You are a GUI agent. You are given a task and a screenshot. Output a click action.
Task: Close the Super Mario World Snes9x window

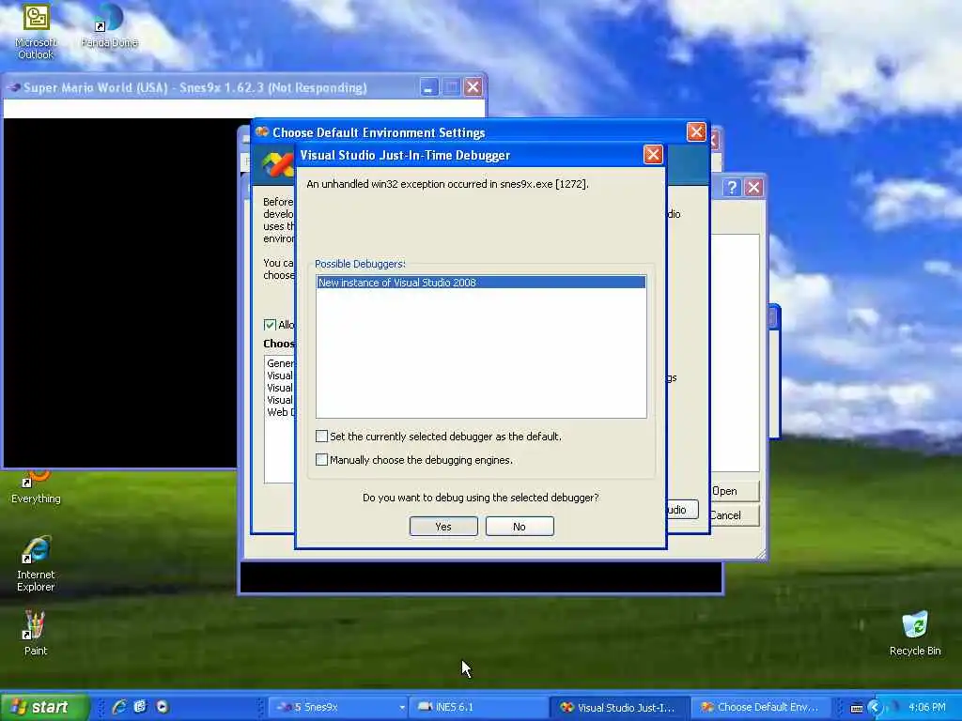click(x=473, y=87)
